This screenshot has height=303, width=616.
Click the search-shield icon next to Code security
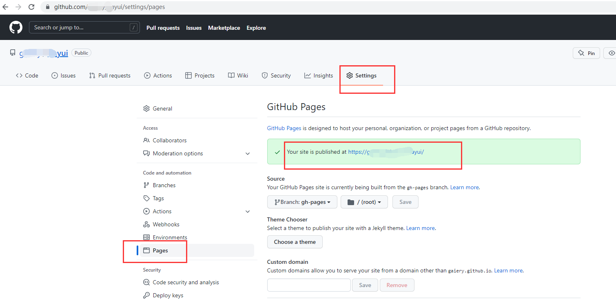pyautogui.click(x=146, y=282)
